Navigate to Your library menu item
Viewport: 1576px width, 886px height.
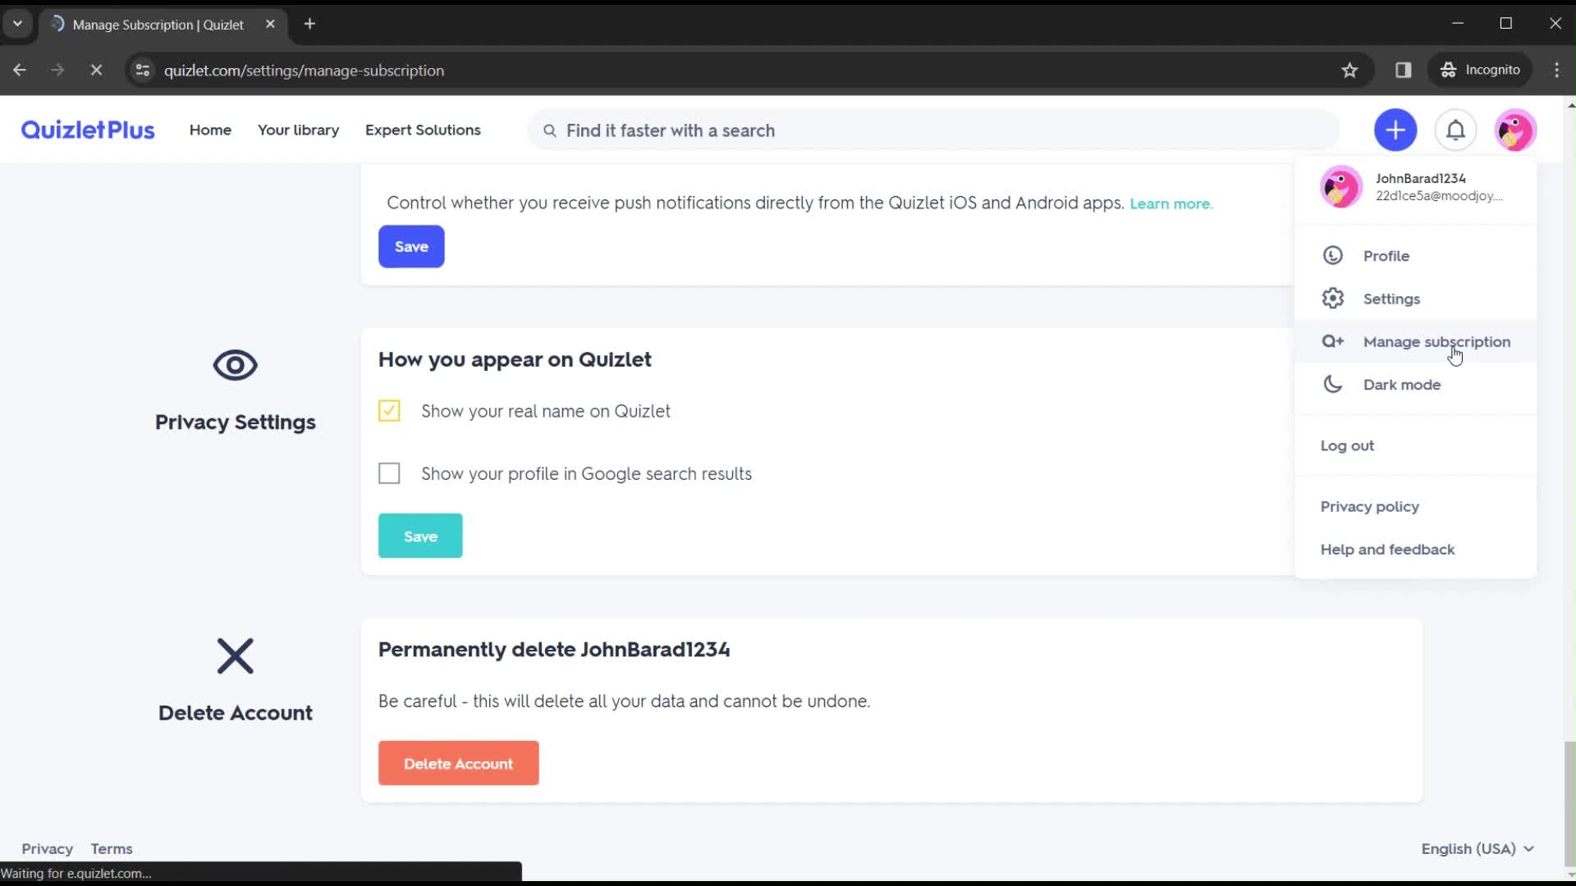coord(298,130)
